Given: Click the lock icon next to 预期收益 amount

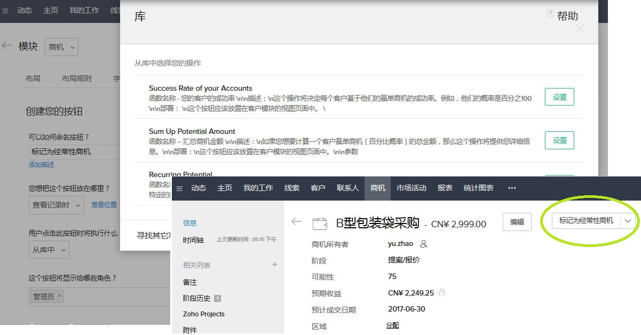Looking at the screenshot, I should tap(441, 293).
